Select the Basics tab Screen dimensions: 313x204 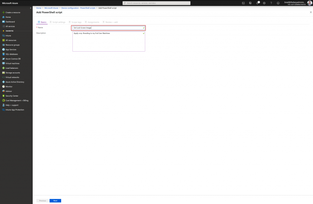42,22
